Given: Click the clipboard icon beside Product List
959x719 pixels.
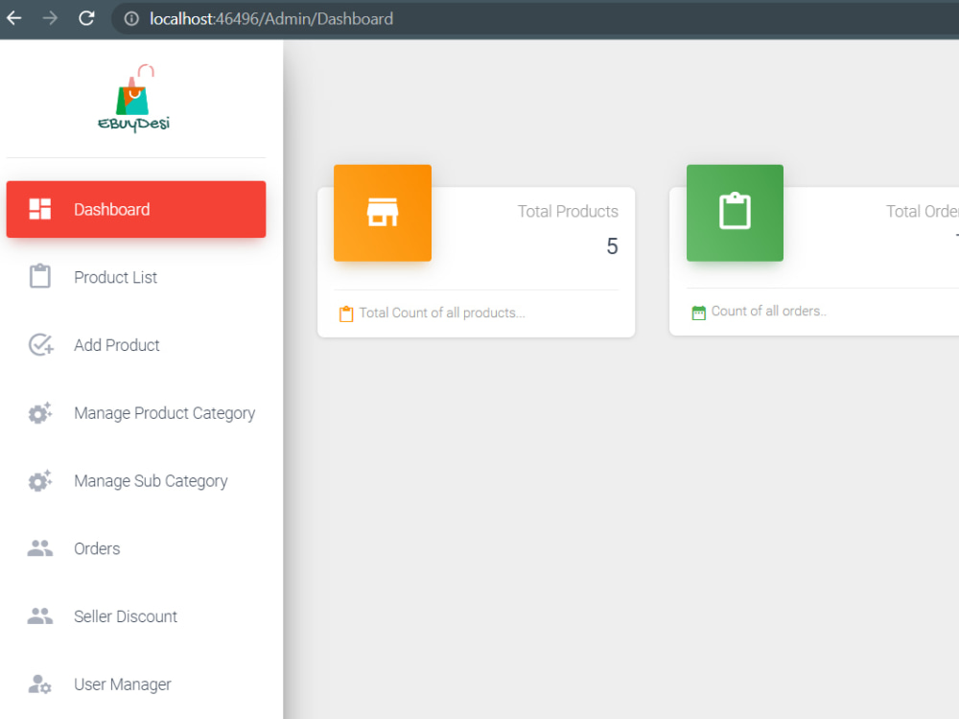Looking at the screenshot, I should [x=40, y=276].
